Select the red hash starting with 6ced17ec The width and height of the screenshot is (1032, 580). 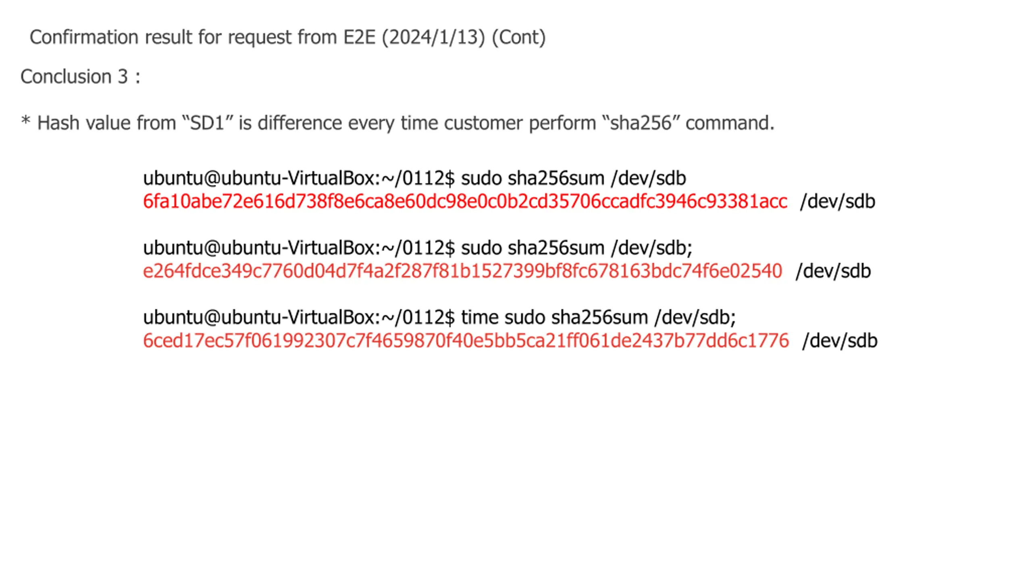click(x=466, y=341)
